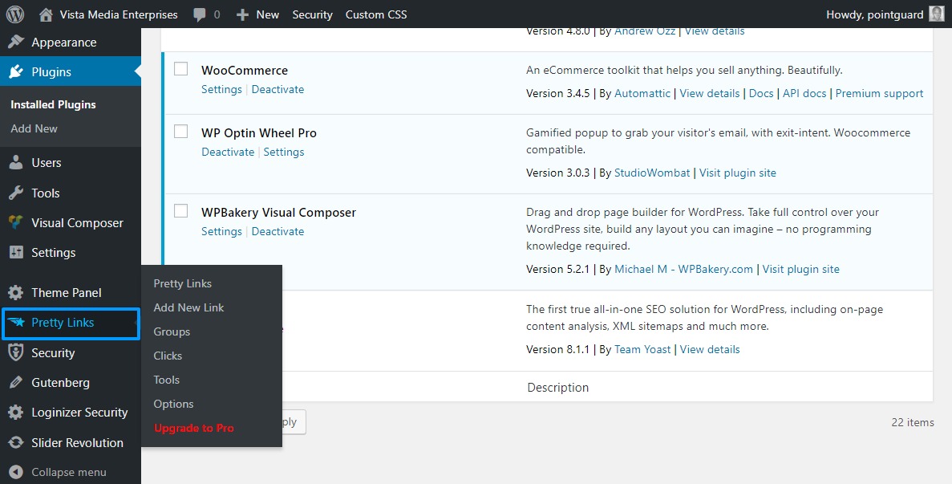Image resolution: width=952 pixels, height=484 pixels.
Task: Click the Loginizer Security gear icon
Action: coord(16,413)
